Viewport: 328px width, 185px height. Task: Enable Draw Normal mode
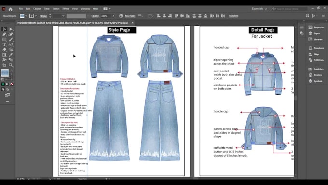3,89
